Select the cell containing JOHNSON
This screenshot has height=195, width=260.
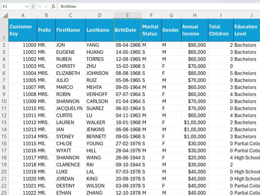[100, 73]
